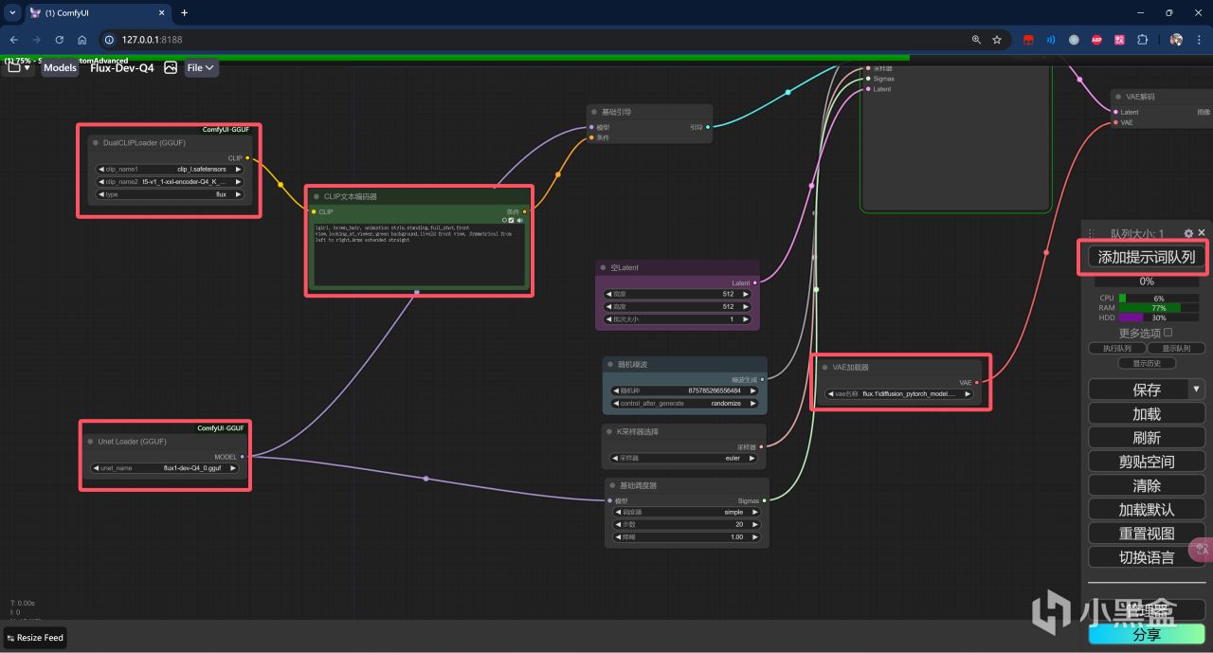Click the 高度 512 value field

678,306
